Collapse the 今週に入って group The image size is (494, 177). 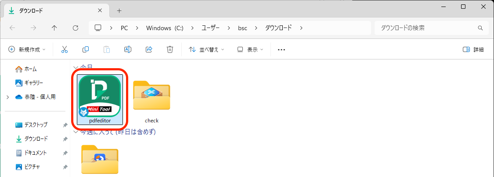(76, 132)
